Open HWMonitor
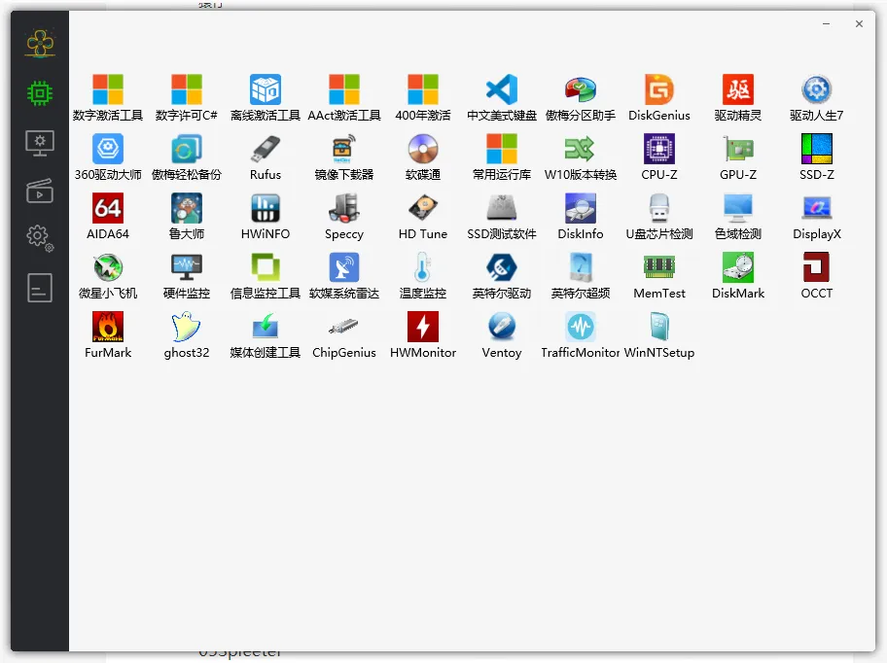The image size is (887, 663). (422, 327)
